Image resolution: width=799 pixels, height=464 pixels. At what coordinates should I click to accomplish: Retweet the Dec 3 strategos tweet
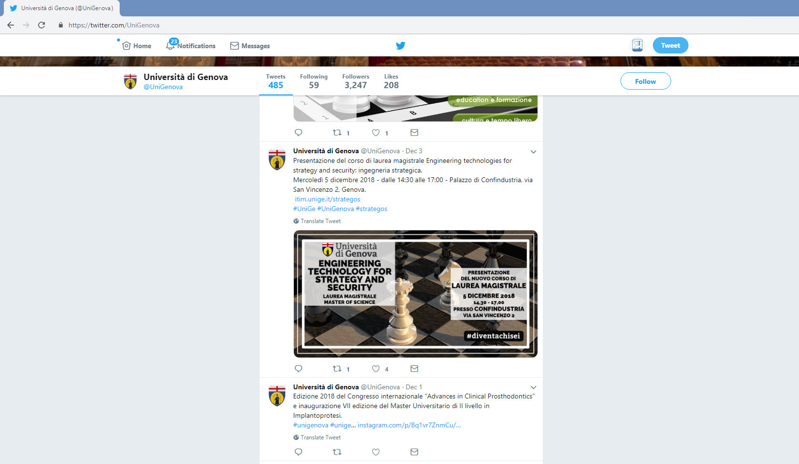pyautogui.click(x=337, y=369)
